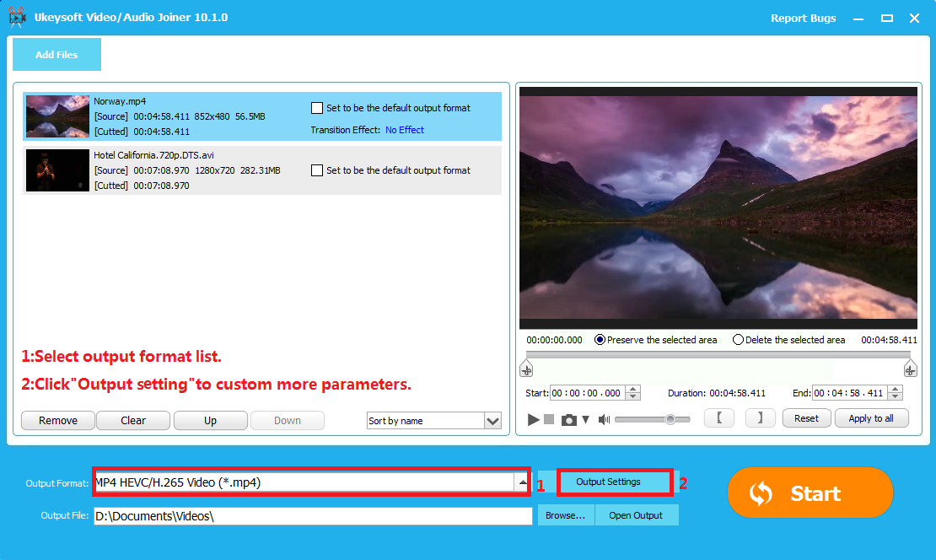The width and height of the screenshot is (936, 560).
Task: Click the Down button
Action: point(288,420)
